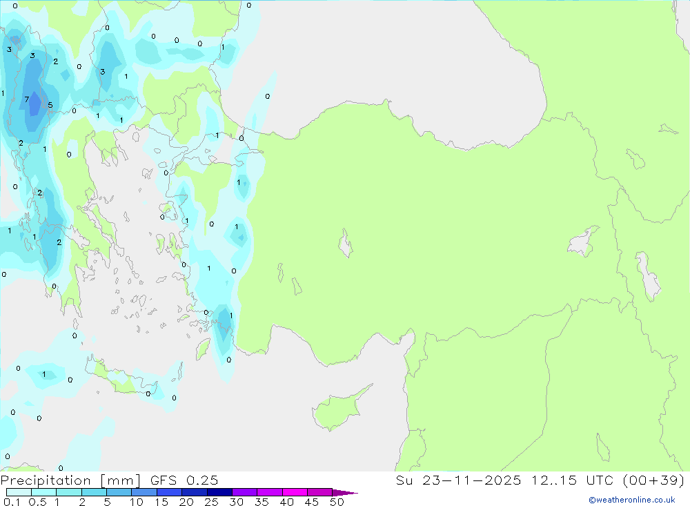Select the 0.5–1 mm legend color swatch
The image size is (690, 506).
[44, 492]
